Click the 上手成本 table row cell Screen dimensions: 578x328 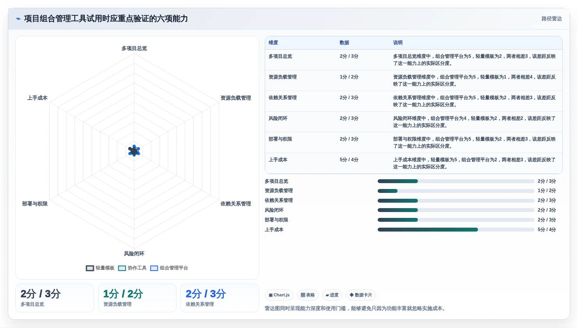coord(278,160)
